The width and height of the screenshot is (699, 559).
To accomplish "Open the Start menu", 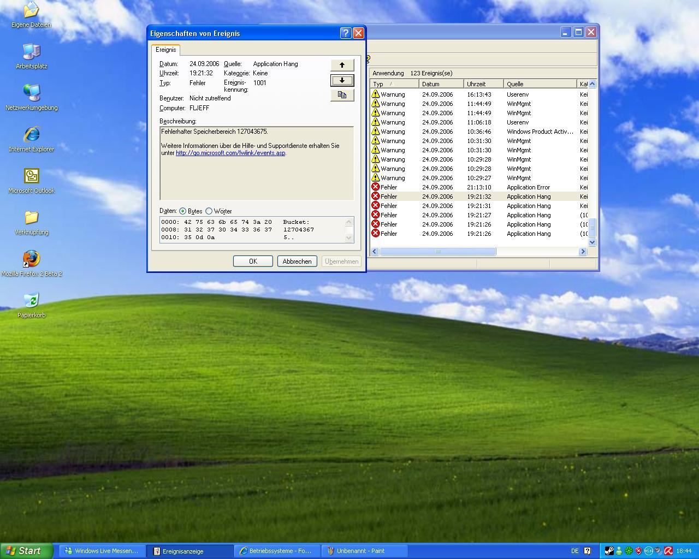I will pos(26,551).
